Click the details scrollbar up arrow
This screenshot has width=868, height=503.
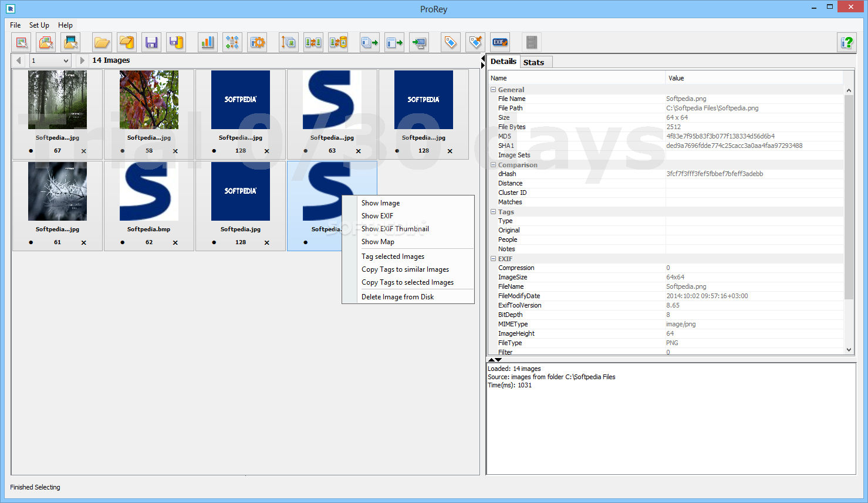coord(849,90)
